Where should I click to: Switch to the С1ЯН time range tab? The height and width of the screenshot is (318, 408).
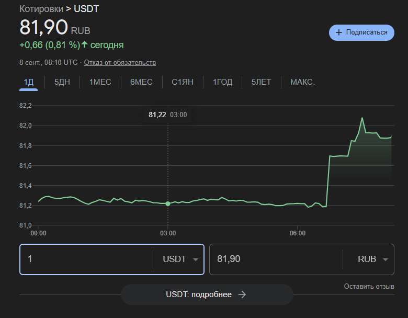click(183, 82)
